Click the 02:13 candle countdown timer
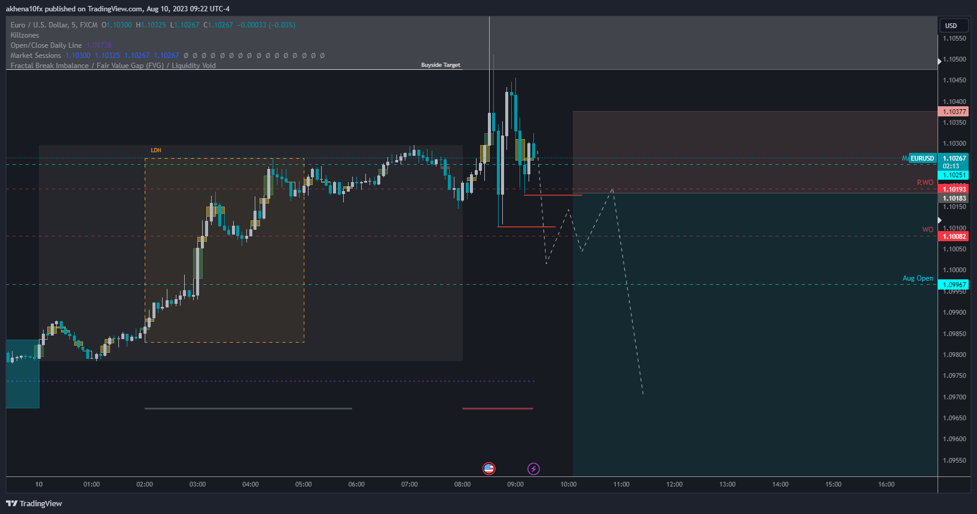This screenshot has width=977, height=514. click(x=951, y=167)
